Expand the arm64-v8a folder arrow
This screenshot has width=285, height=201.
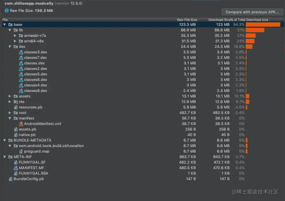pos(15,41)
